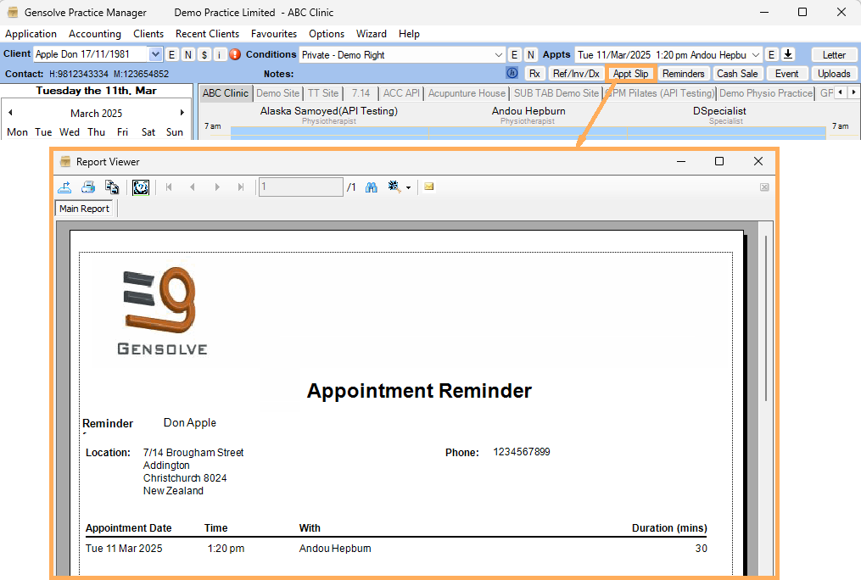The image size is (861, 580).
Task: Go to next month in calendar
Action: [x=182, y=113]
